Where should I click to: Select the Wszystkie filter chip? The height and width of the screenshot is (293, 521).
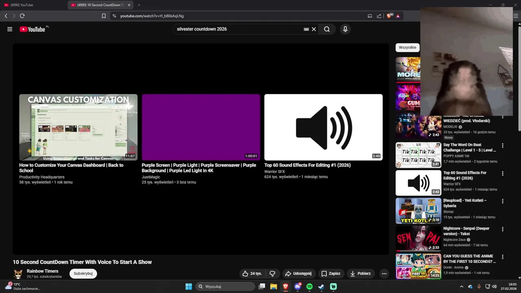407,48
